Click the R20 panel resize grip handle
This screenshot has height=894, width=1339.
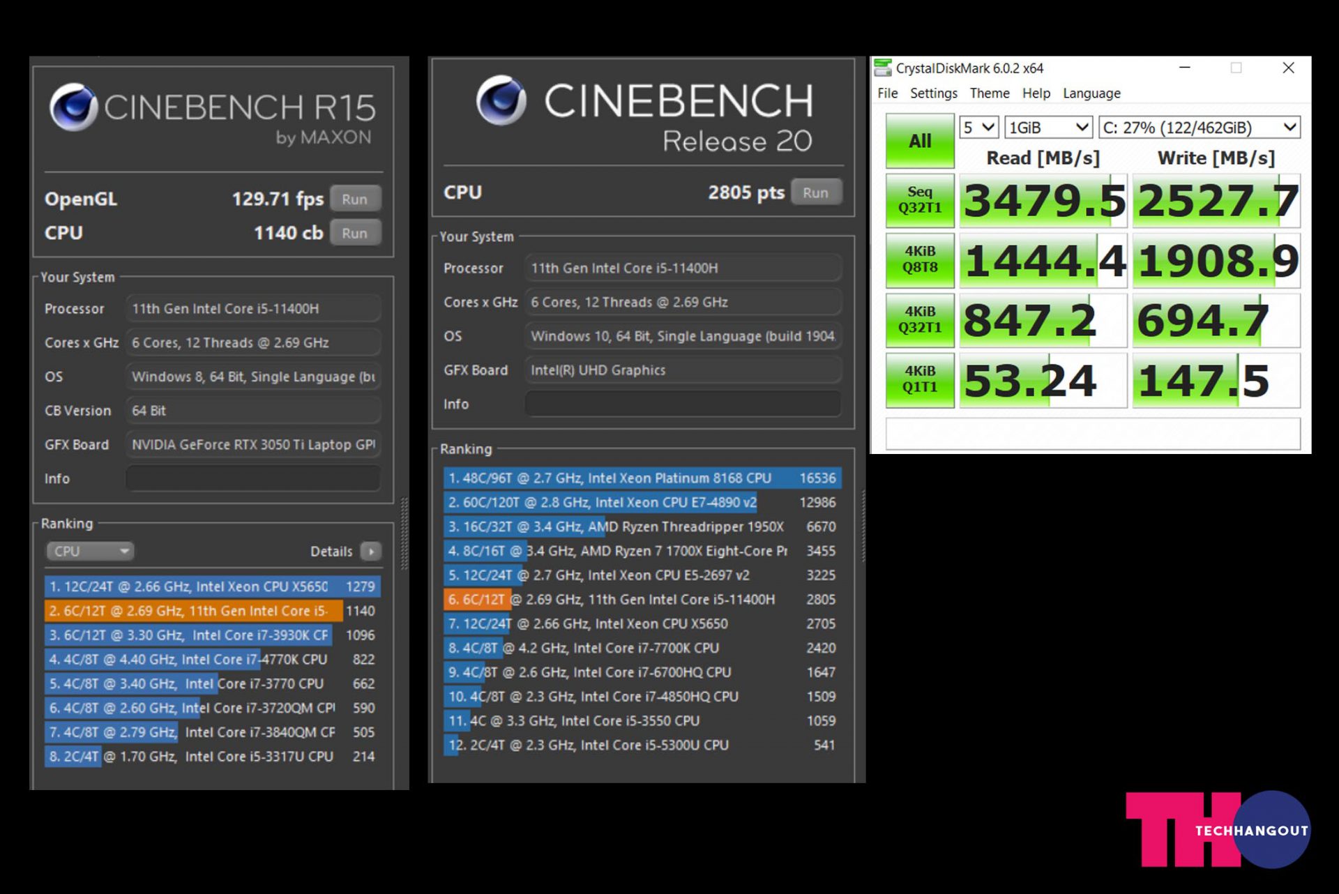pyautogui.click(x=863, y=526)
